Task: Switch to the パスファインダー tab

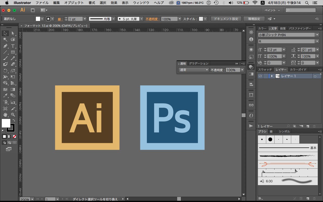Action: tap(300, 28)
